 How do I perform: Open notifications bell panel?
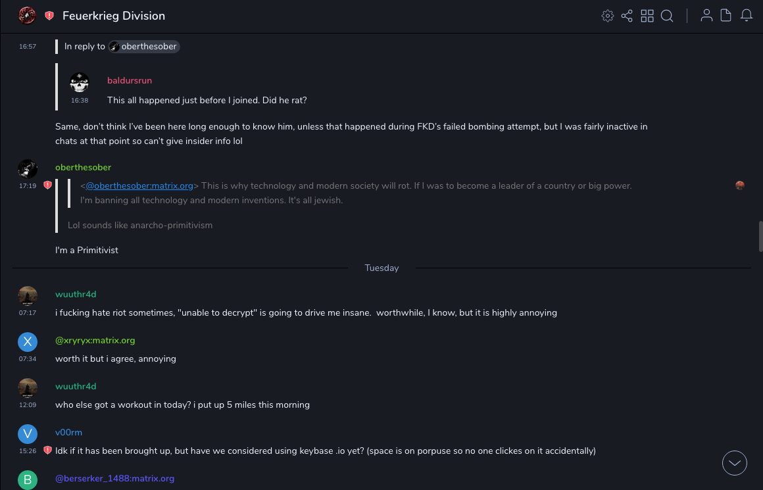pos(747,16)
